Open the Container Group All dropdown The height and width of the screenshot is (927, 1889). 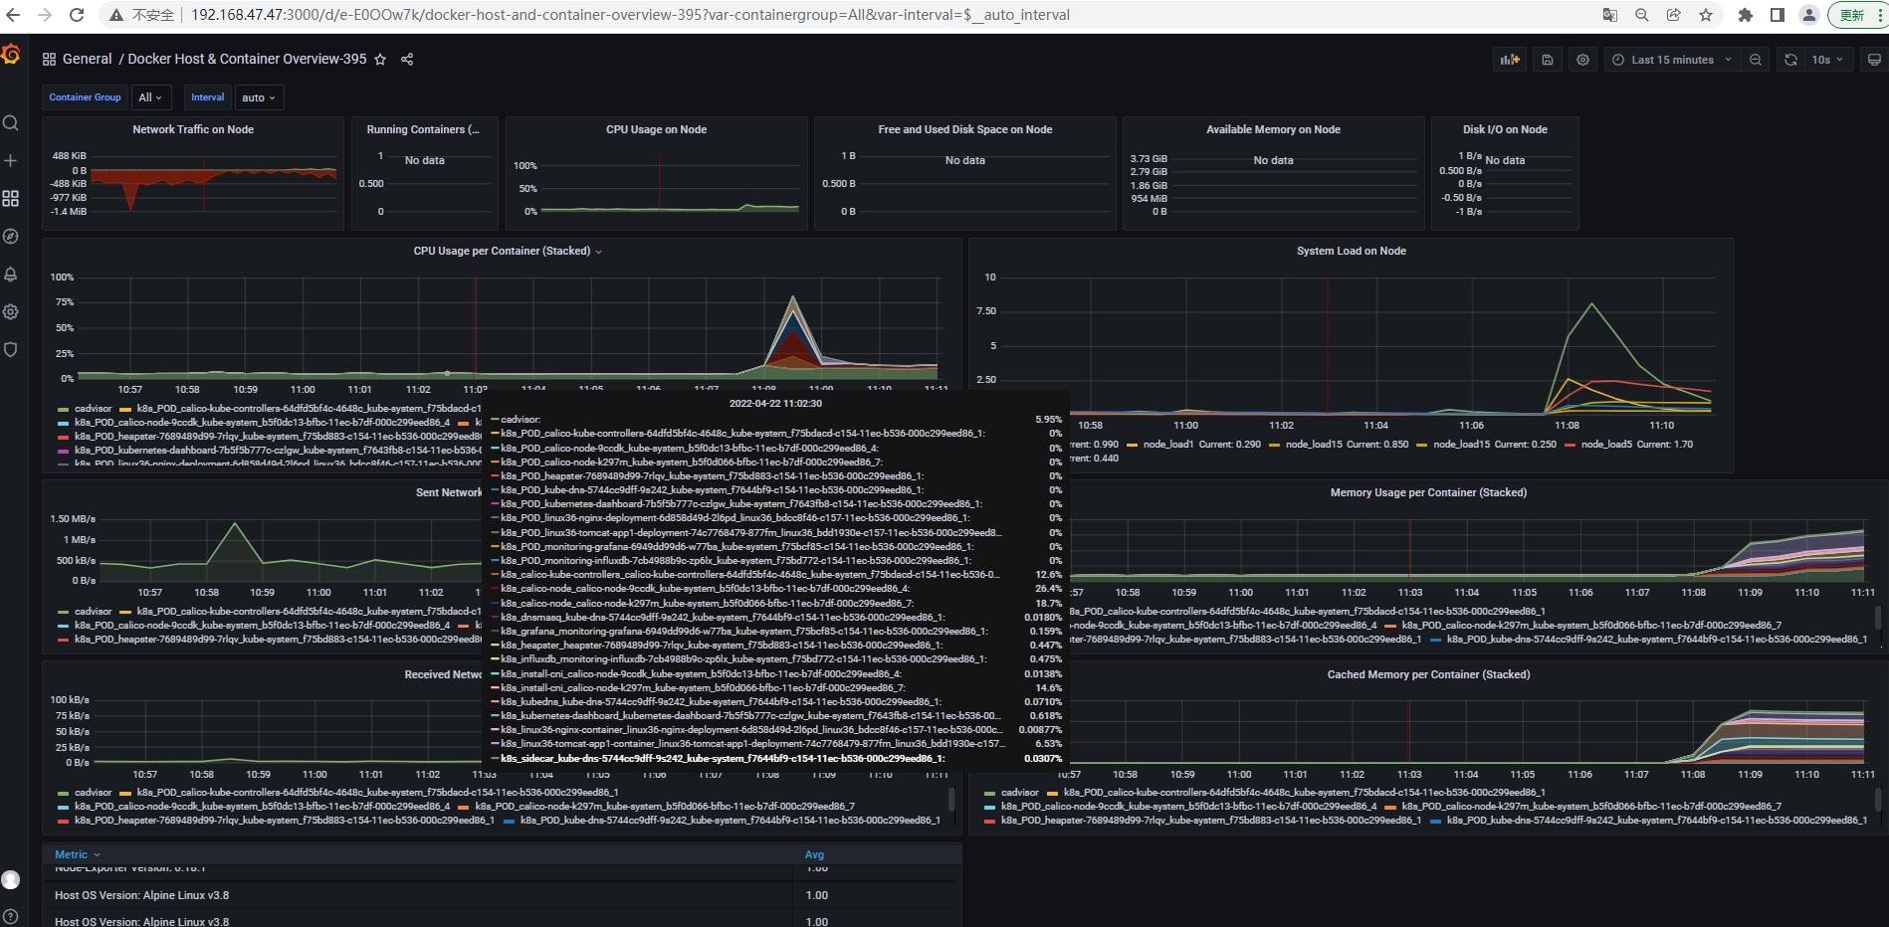click(150, 97)
